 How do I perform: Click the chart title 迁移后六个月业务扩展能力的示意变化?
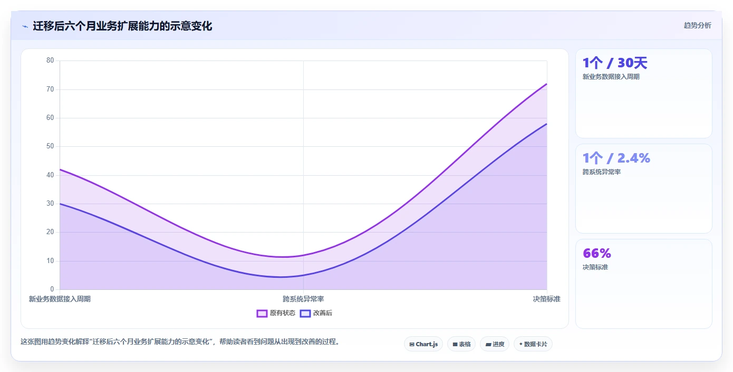click(122, 26)
